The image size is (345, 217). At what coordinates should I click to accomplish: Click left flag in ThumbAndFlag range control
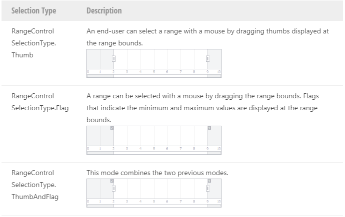pos(112,181)
